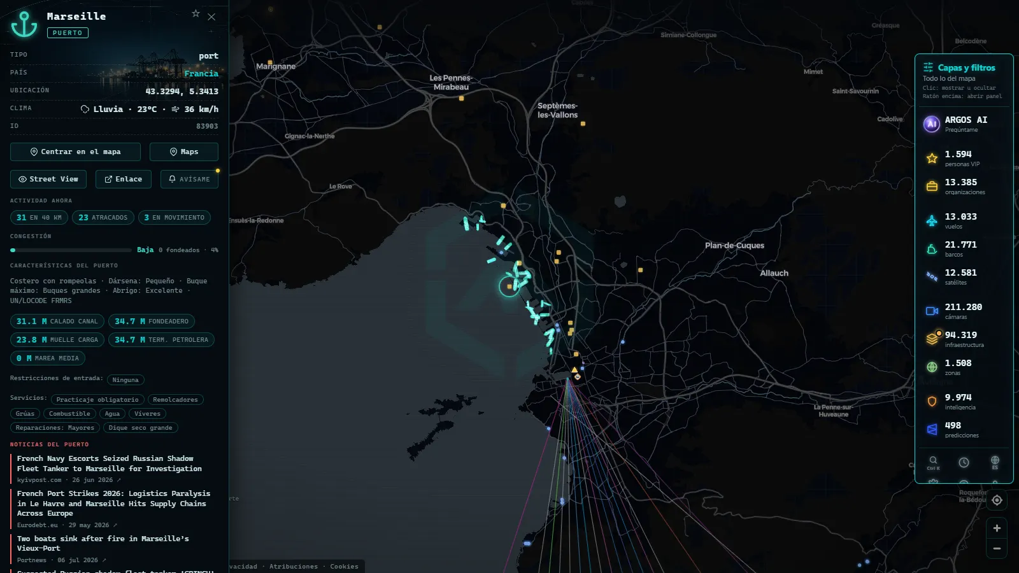The image size is (1019, 573).
Task: Click the locate-me crosshair icon
Action: click(x=997, y=500)
